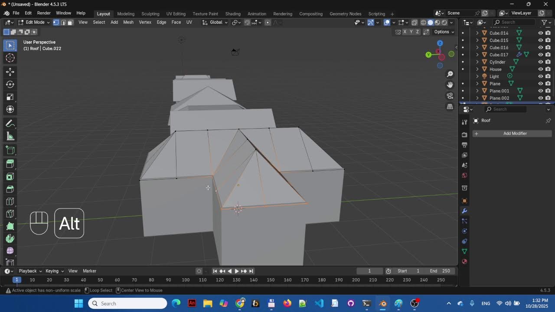Expand the Plane.002 outliner item
Screen dimensions: 555x312
(x=477, y=98)
